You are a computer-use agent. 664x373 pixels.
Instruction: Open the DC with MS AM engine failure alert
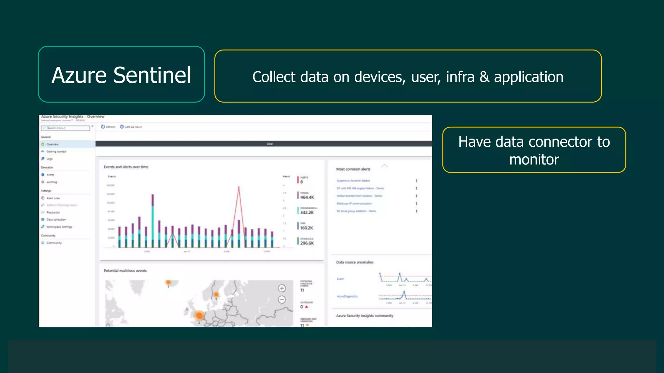point(360,188)
